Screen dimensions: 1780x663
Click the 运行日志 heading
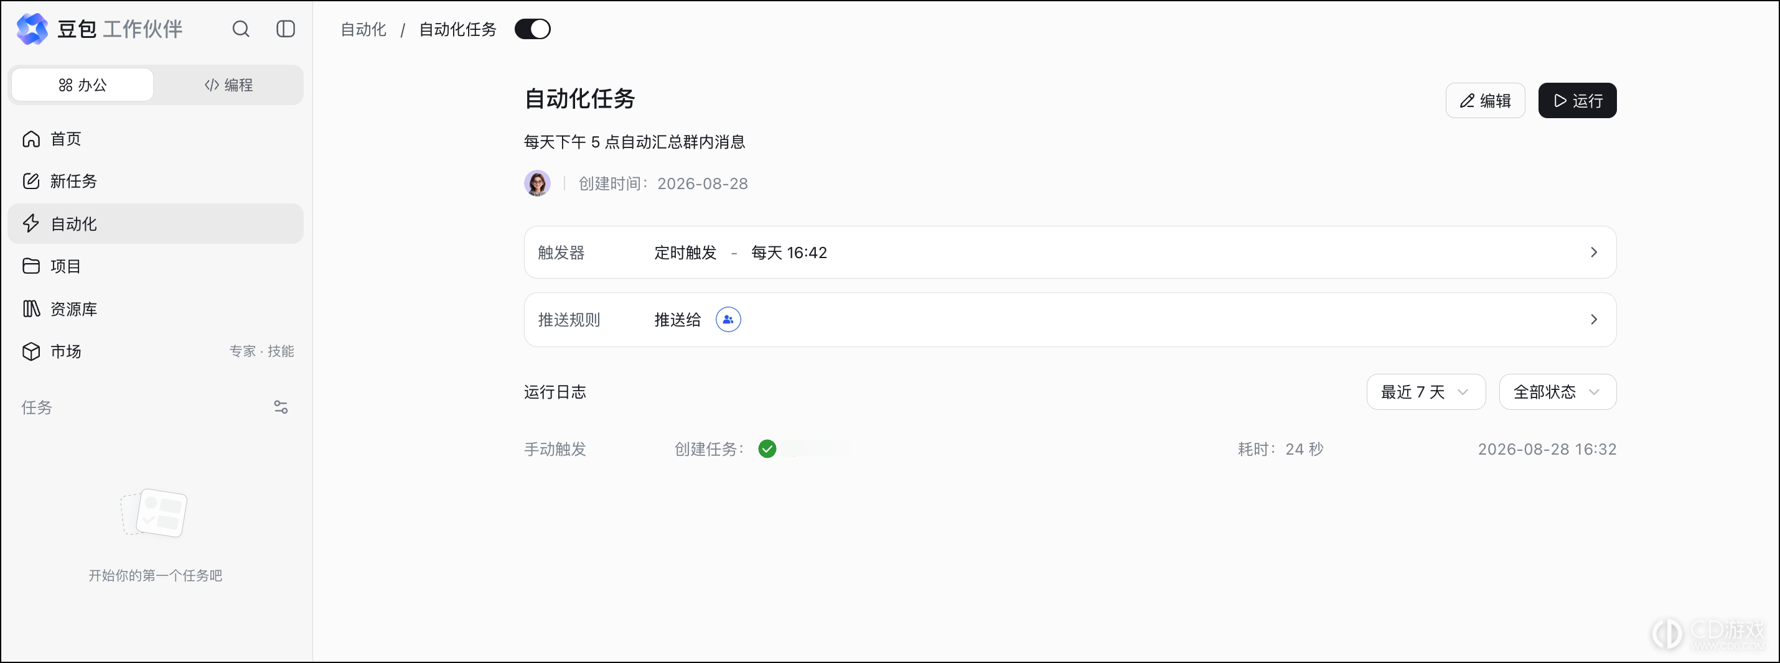click(555, 392)
